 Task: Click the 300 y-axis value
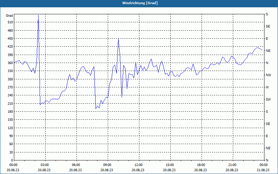point(10,79)
